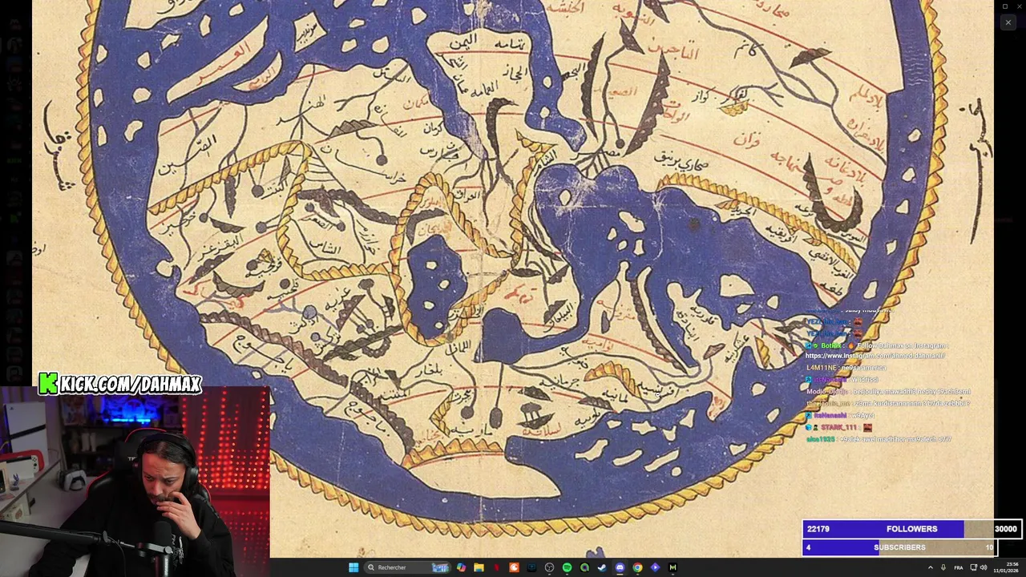Open volume control tray icon
This screenshot has width=1026, height=577.
tap(984, 567)
